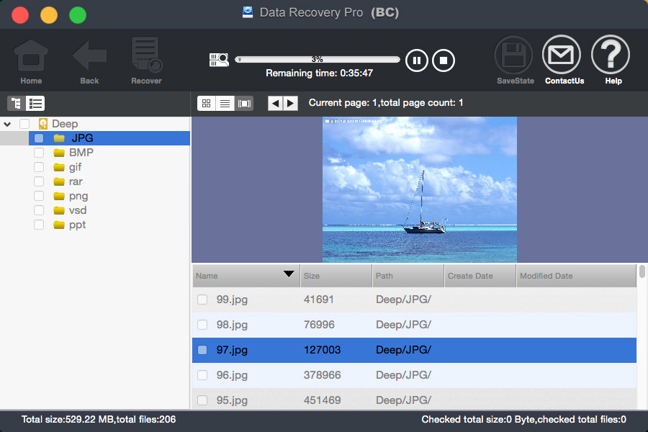Check the 95.jpg file checkbox
648x432 pixels.
[202, 400]
